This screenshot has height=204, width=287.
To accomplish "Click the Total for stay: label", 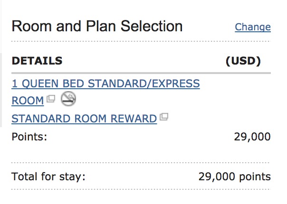I will coord(48,177).
